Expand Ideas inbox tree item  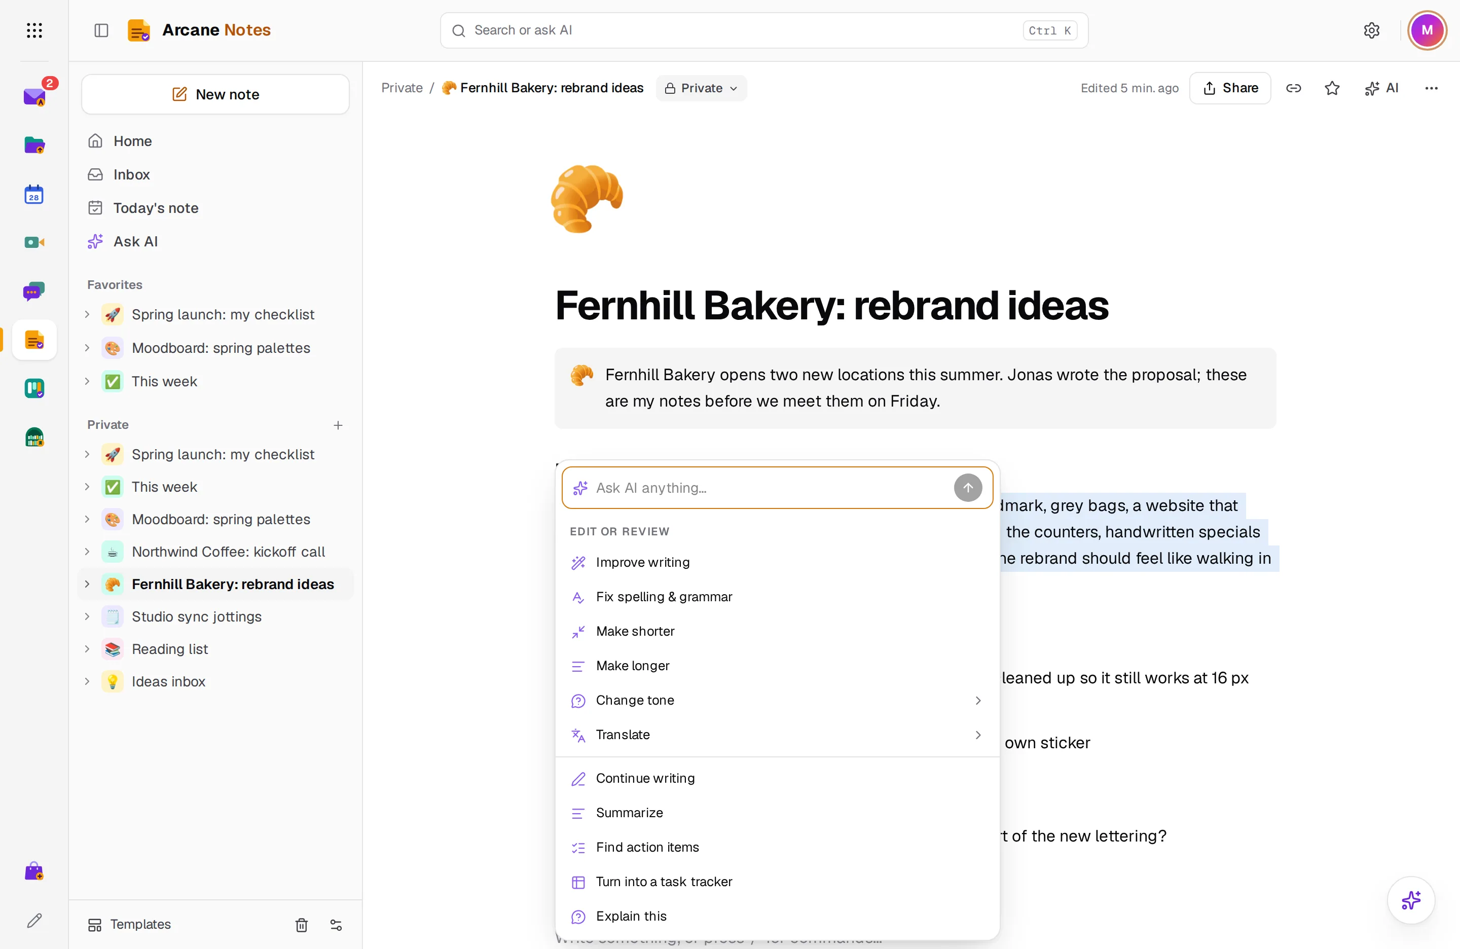(87, 681)
